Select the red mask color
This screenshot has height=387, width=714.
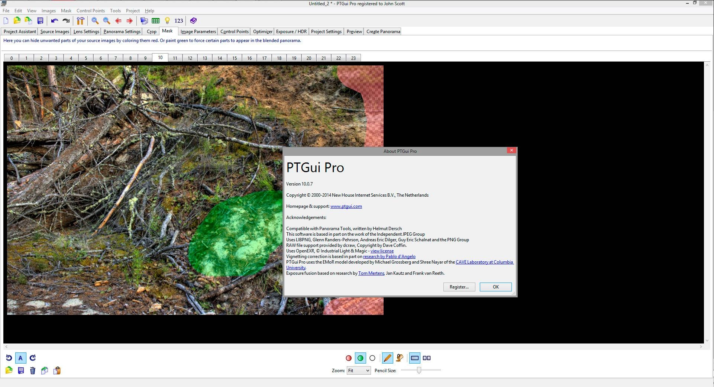pos(349,358)
